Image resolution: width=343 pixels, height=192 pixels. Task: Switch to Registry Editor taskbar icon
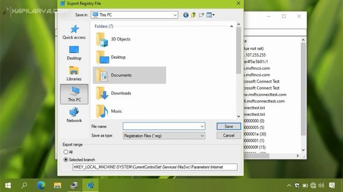[91, 185]
